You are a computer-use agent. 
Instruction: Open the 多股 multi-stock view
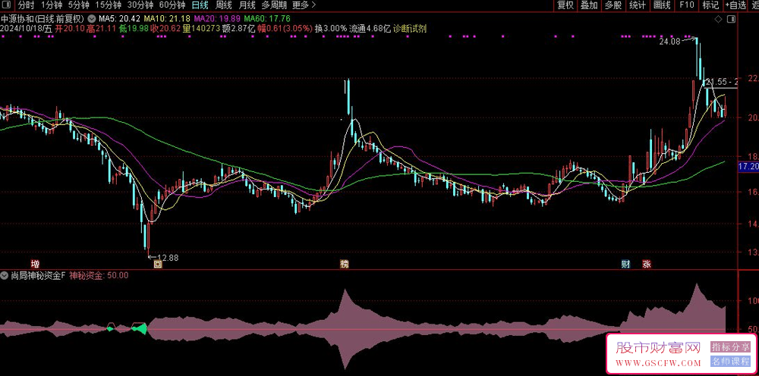click(x=613, y=5)
